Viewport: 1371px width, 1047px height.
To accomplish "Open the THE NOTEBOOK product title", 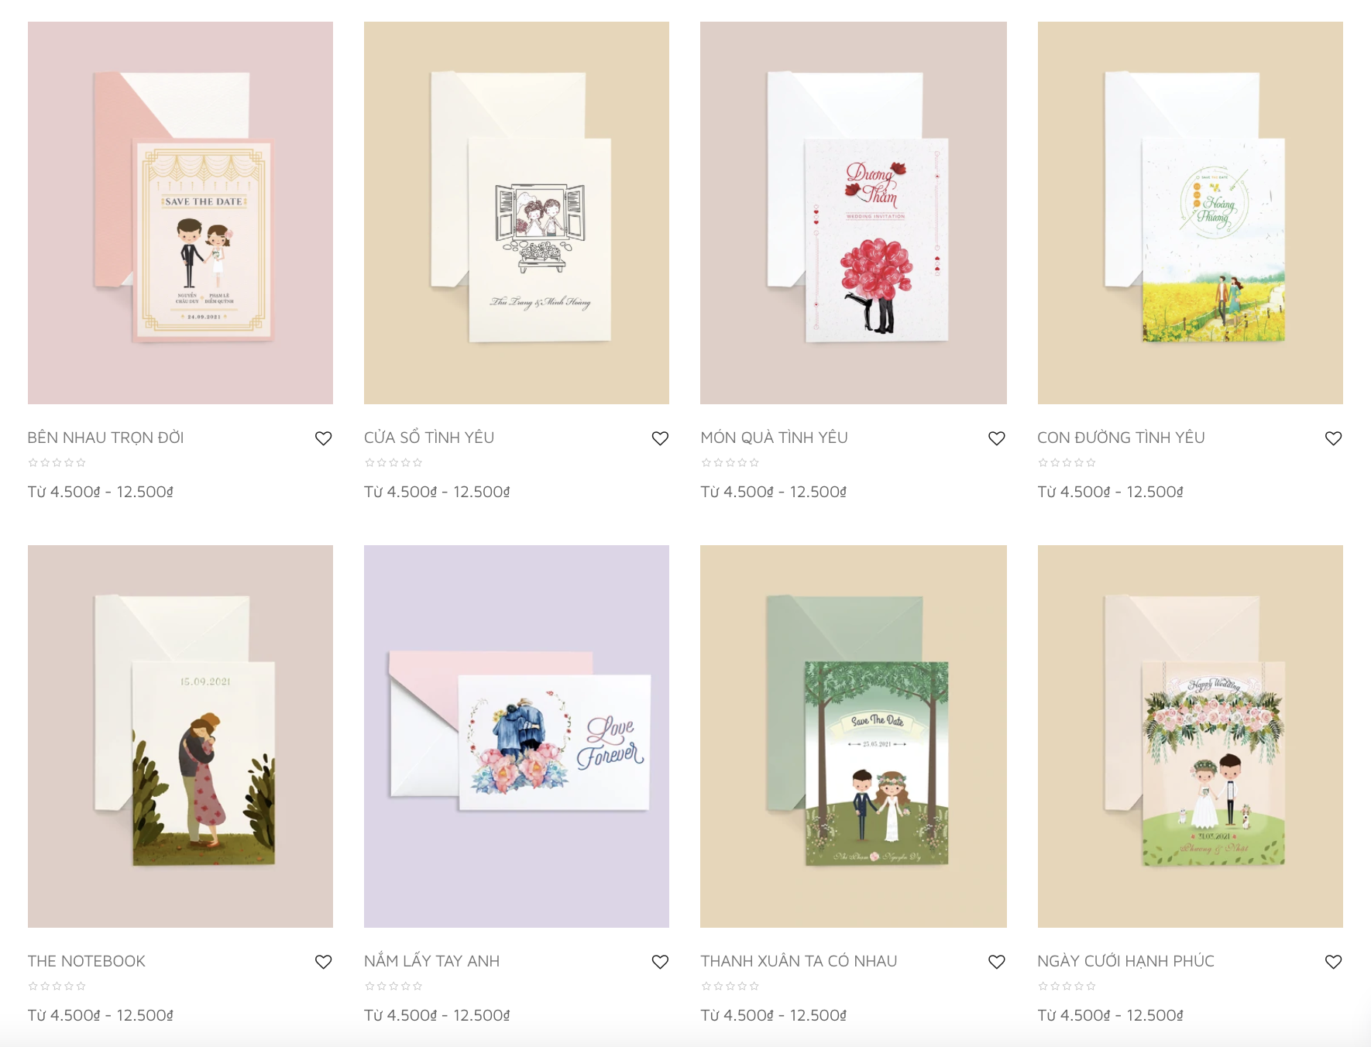I will (87, 961).
